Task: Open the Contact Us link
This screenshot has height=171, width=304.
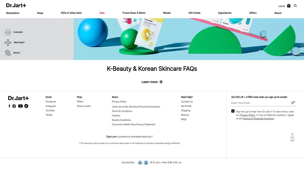Action: coord(187,102)
